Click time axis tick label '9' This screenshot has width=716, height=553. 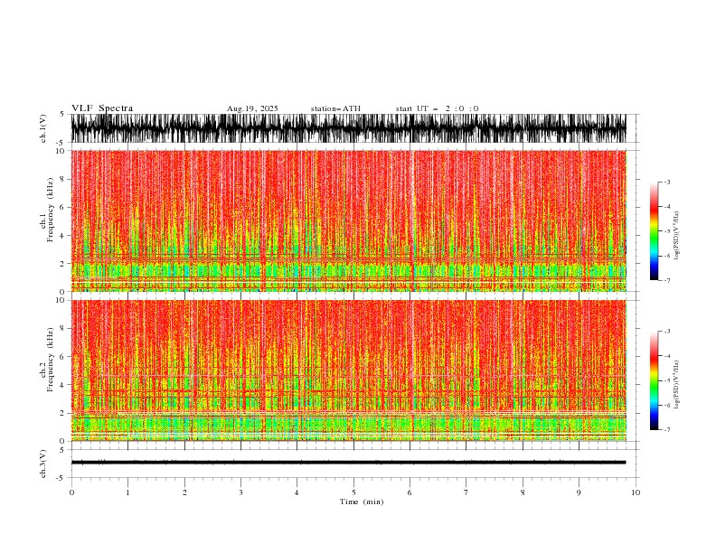tap(579, 492)
